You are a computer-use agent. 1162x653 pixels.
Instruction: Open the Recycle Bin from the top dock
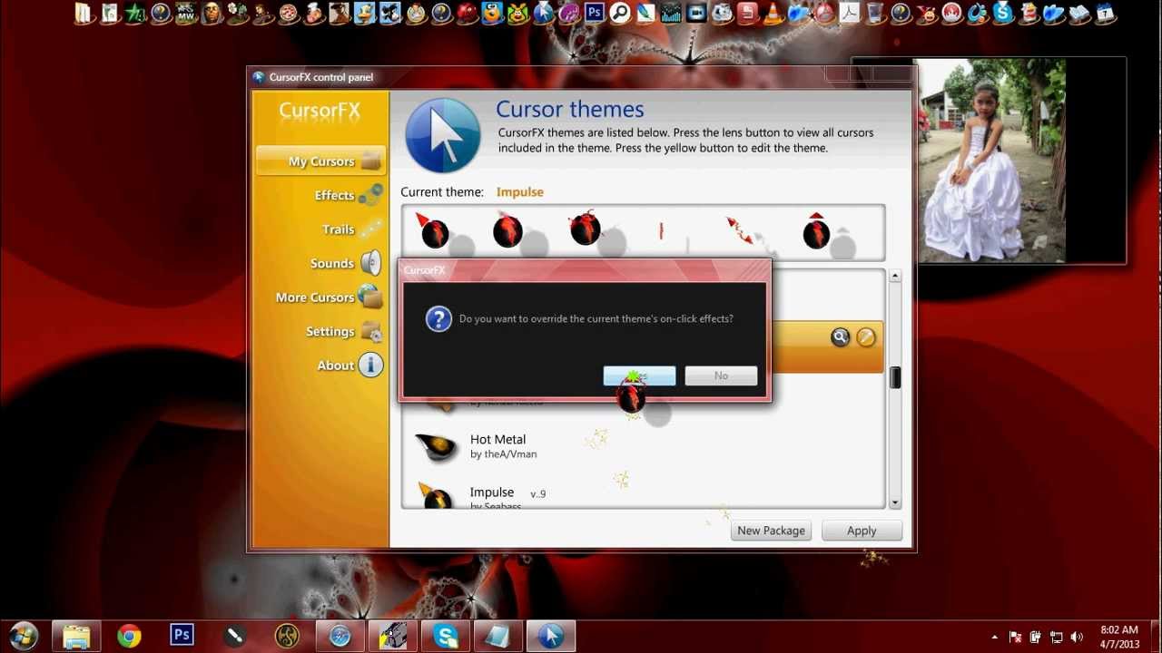tap(875, 13)
